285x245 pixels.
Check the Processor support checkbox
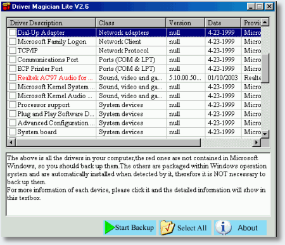[13, 105]
